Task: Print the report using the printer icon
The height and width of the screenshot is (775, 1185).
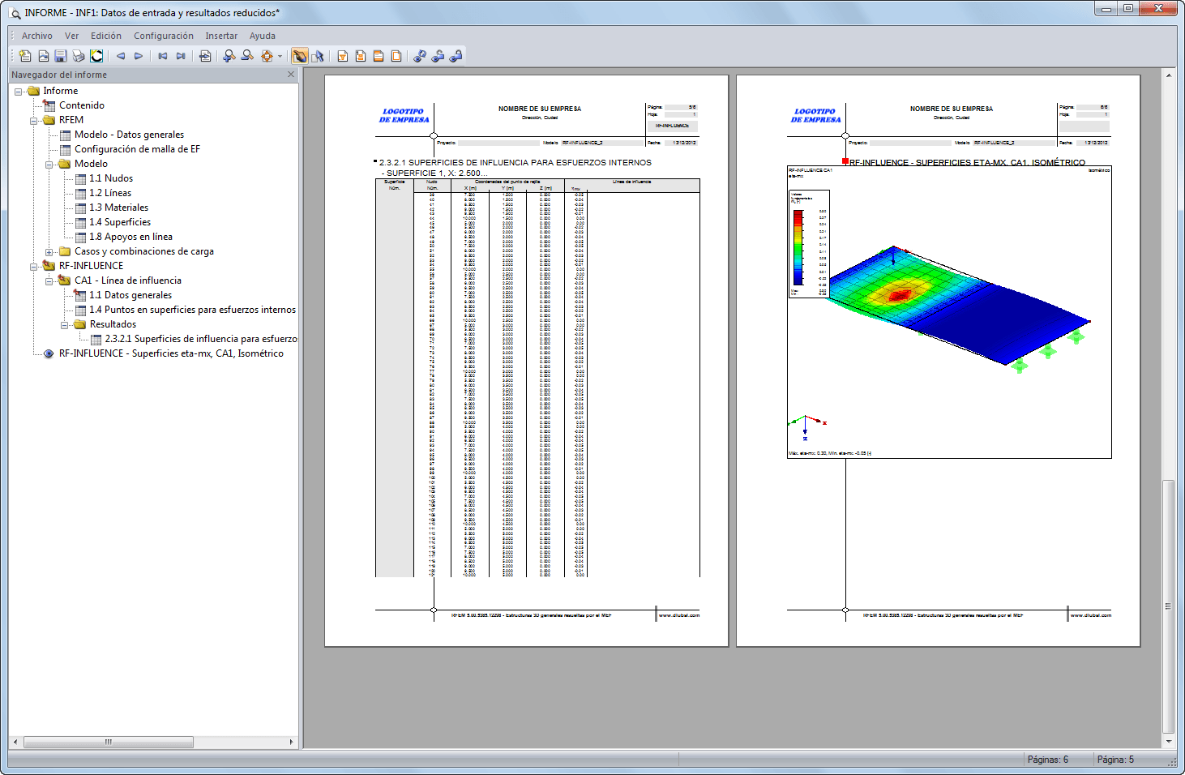Action: 79,56
